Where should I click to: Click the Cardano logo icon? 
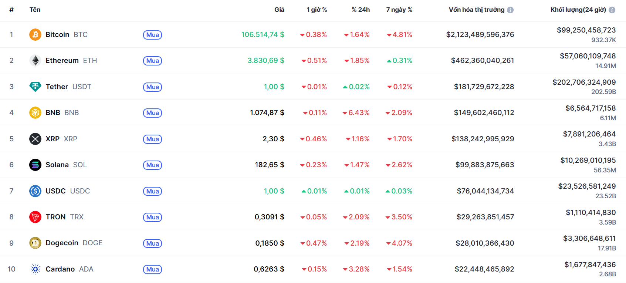[x=35, y=269]
